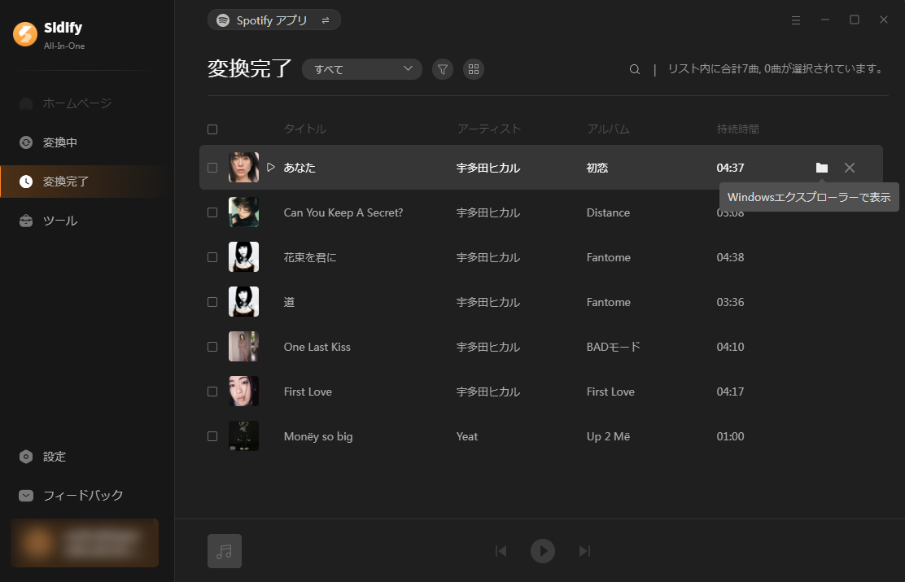Image resolution: width=905 pixels, height=582 pixels.
Task: Check the box for 花束を君に
Action: coord(212,257)
